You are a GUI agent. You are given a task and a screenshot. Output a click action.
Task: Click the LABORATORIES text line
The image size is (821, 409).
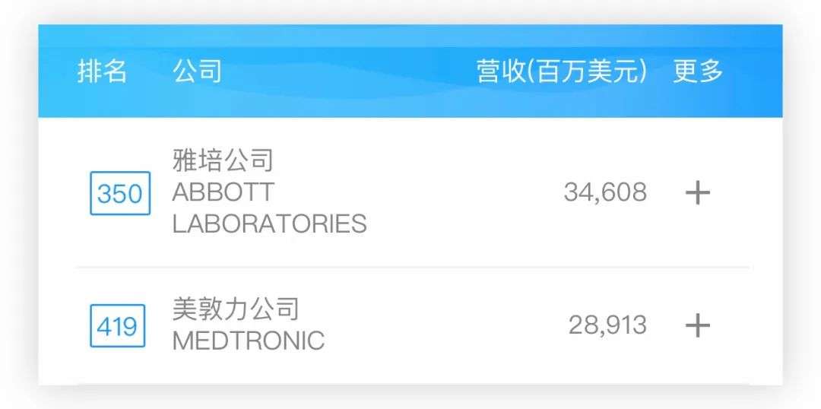[269, 224]
